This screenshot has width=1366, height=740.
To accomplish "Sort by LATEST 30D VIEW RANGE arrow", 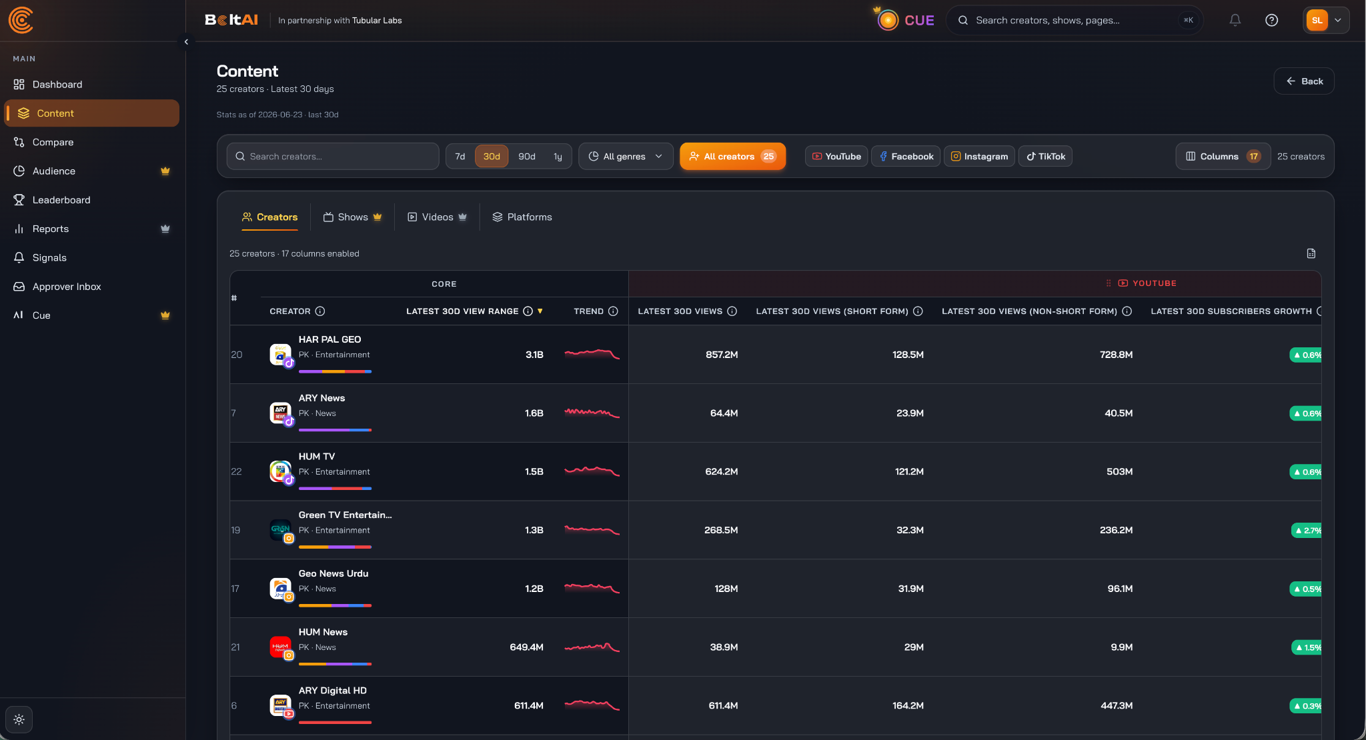I will click(540, 311).
